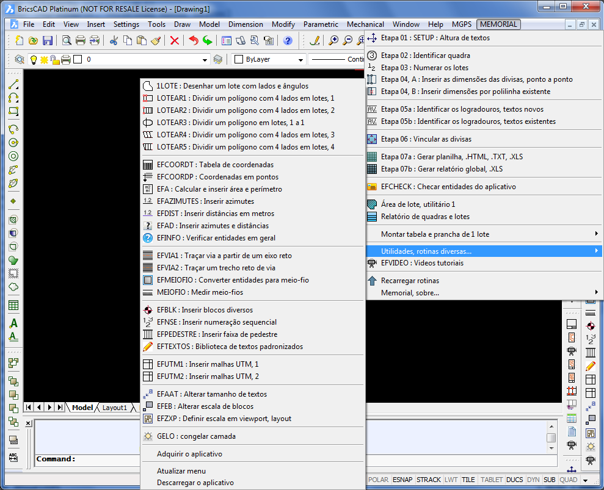Toggle the POLAR status bar setting
The width and height of the screenshot is (604, 490).
tap(379, 480)
